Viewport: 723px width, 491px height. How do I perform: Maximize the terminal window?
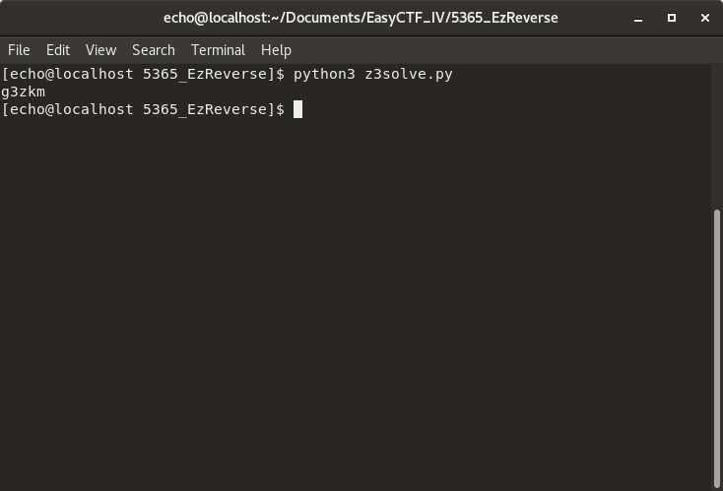click(672, 18)
